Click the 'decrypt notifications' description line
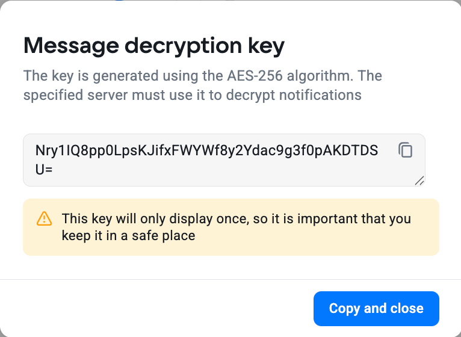This screenshot has height=337, width=461. (192, 94)
